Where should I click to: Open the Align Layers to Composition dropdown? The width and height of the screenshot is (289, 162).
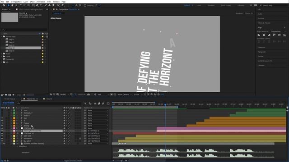[x=278, y=31]
